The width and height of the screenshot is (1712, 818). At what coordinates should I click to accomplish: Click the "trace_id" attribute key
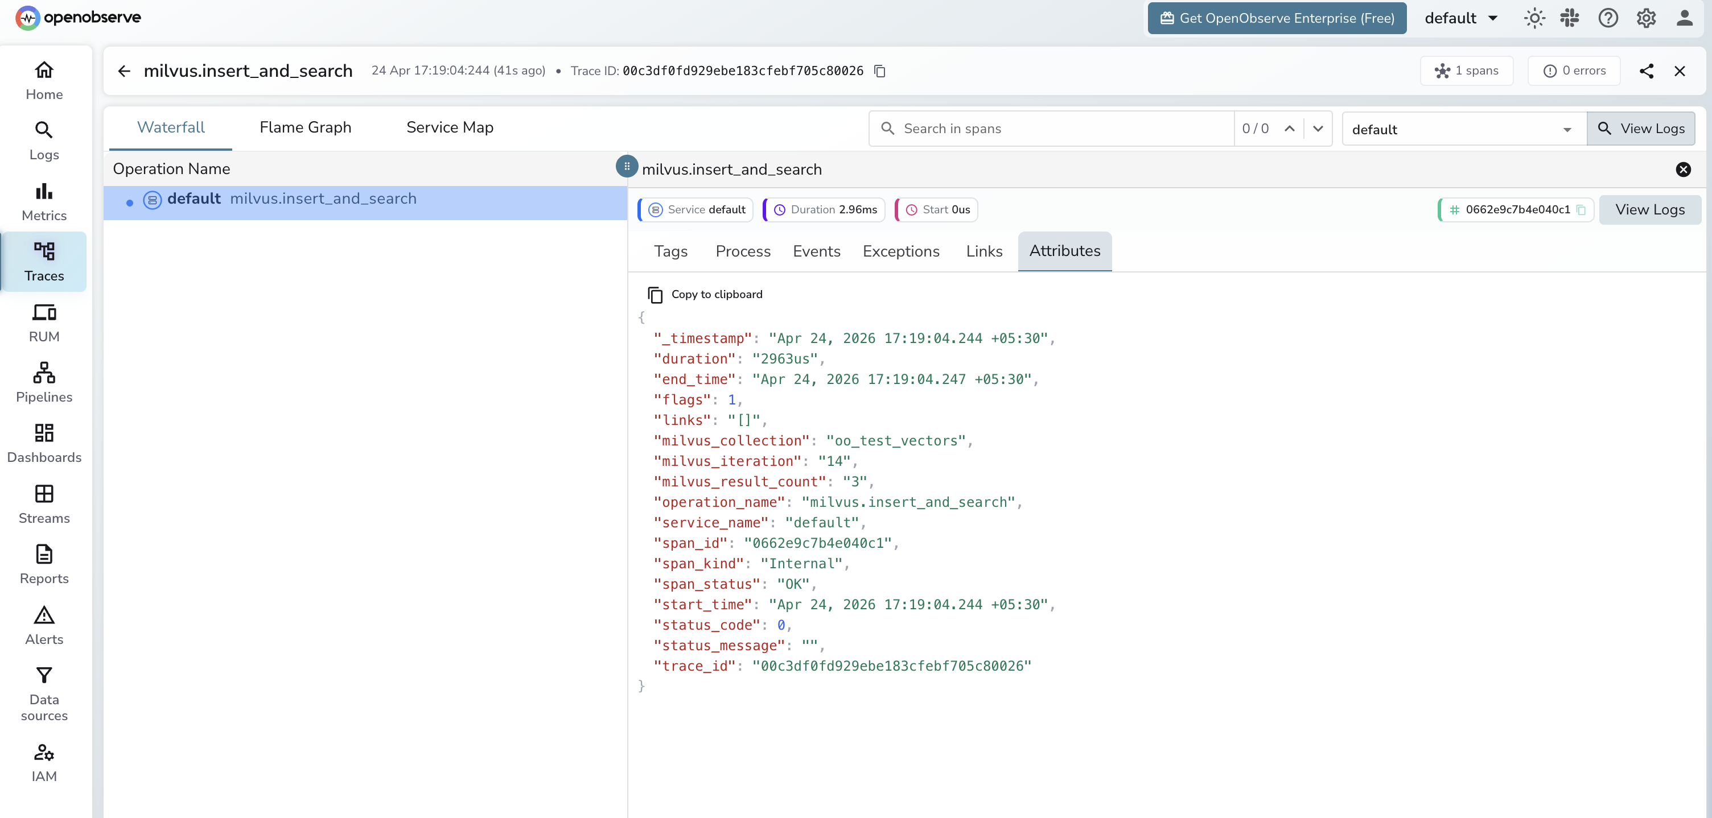(694, 667)
